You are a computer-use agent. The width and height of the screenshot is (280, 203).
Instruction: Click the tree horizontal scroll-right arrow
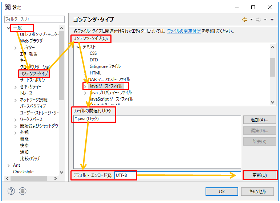coord(56,178)
